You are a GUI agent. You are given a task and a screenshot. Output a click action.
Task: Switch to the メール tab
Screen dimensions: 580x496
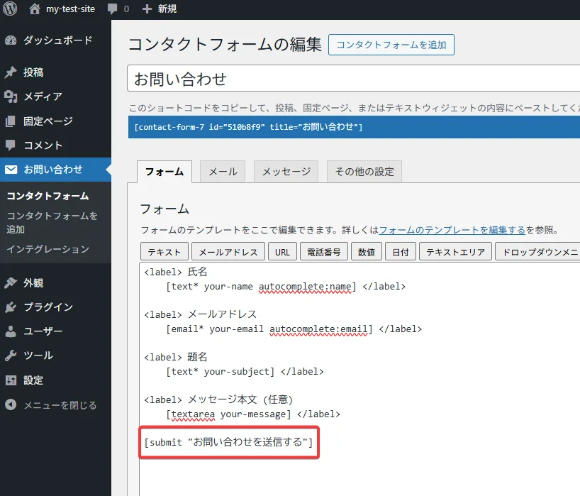tap(223, 172)
